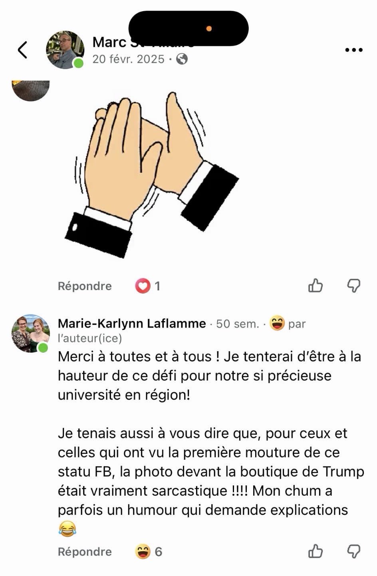Click Répondre under Marie-Karlynn's comment
The width and height of the screenshot is (377, 576).
tap(85, 552)
